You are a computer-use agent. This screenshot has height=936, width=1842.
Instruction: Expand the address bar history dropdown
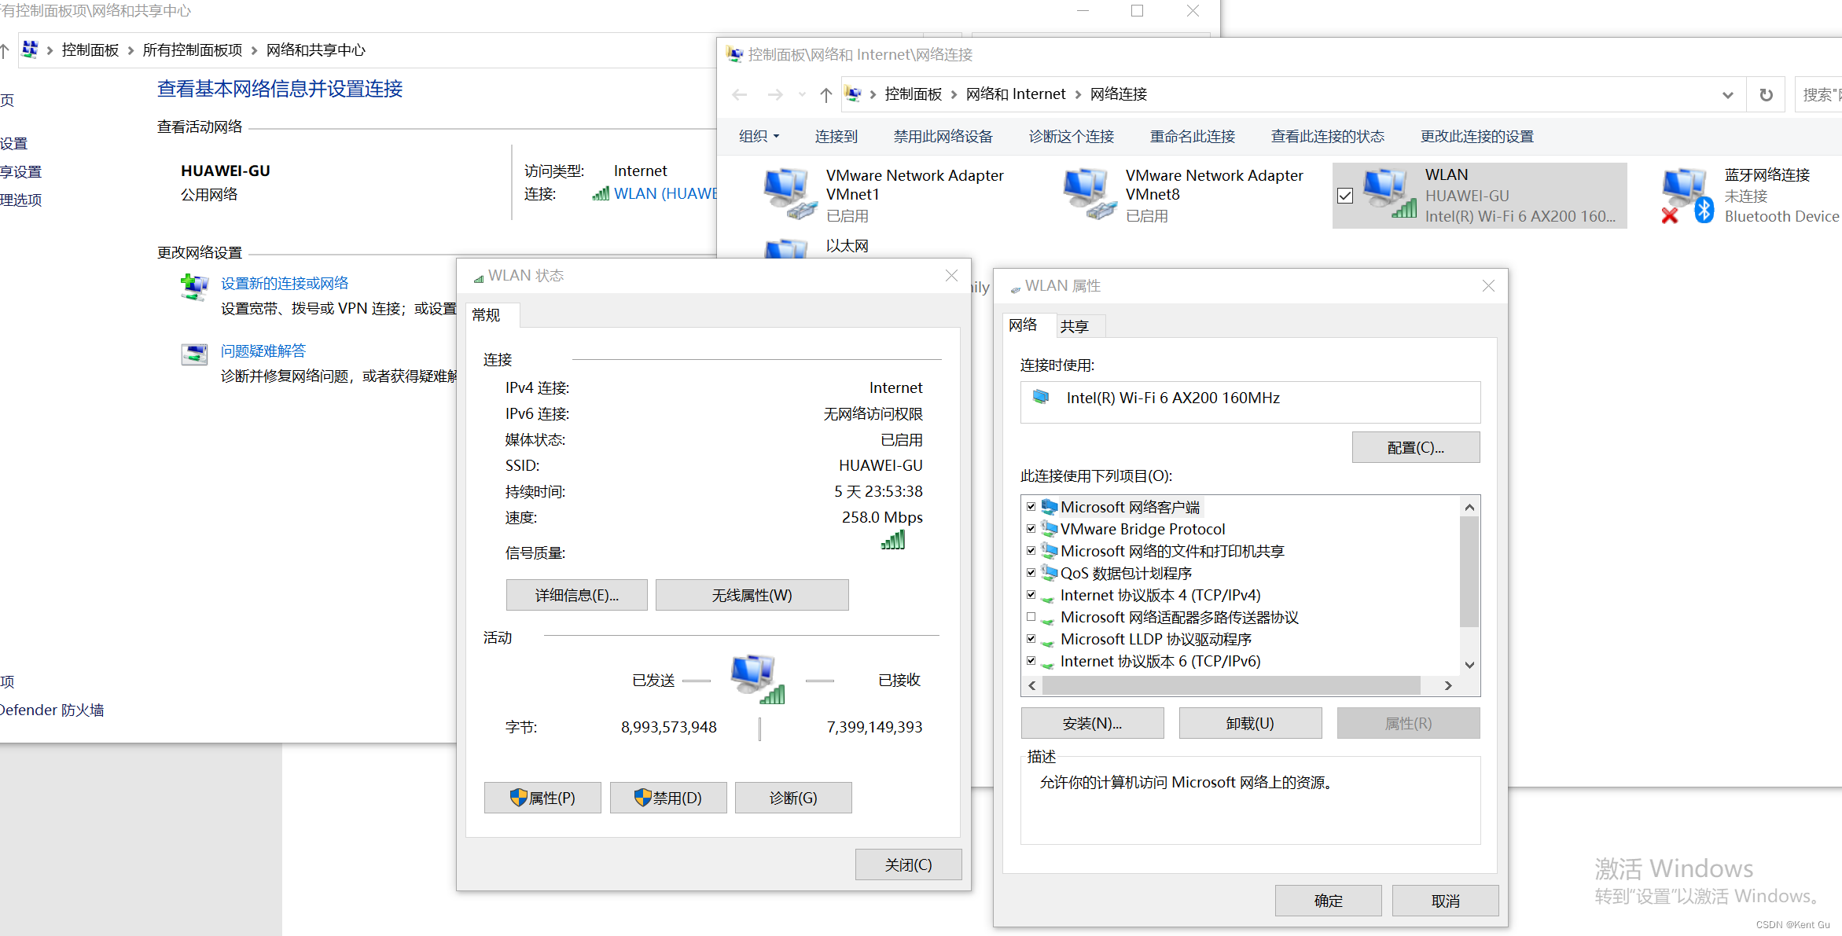click(1727, 95)
